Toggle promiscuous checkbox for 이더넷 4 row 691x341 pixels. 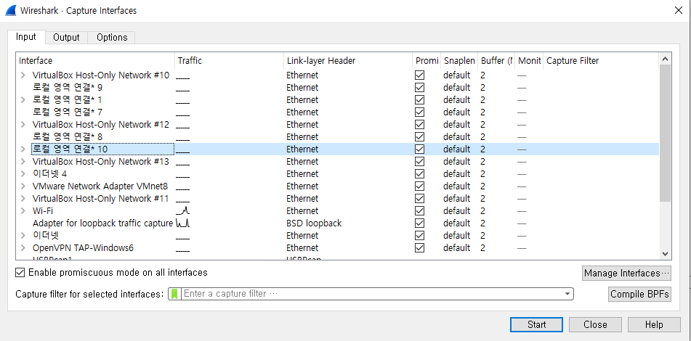[419, 174]
